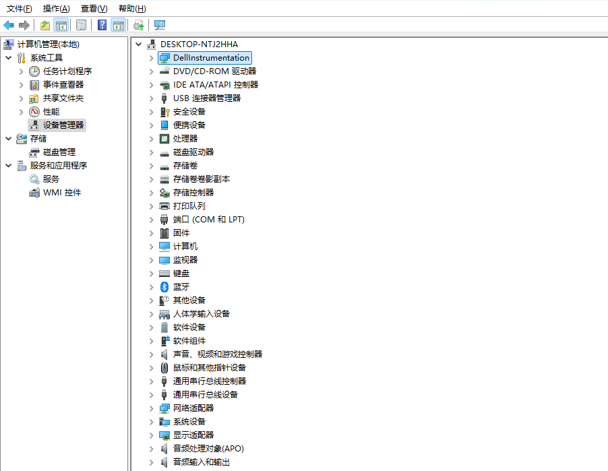Select the 音频处理对象(APO) category
This screenshot has height=471, width=608.
[208, 449]
